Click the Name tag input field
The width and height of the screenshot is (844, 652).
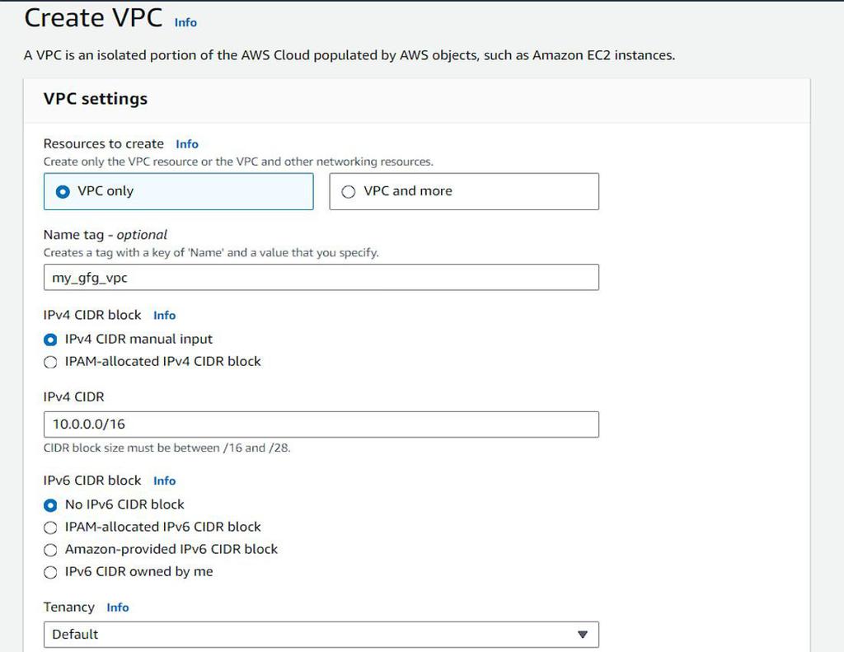tap(321, 278)
